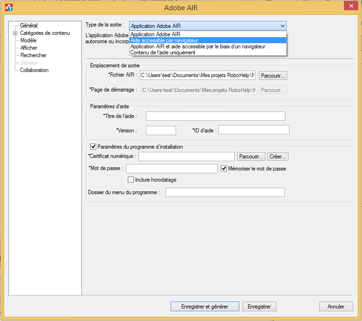Pick Application AIR et aide accessible par navigateur

(x=198, y=46)
